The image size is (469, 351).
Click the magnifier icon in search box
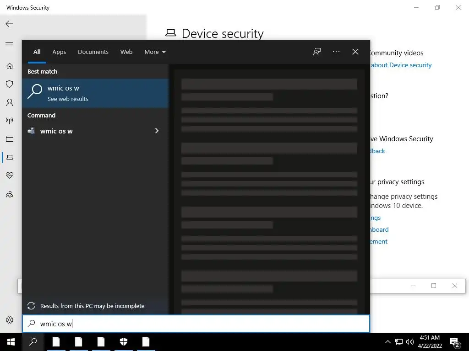(x=32, y=324)
